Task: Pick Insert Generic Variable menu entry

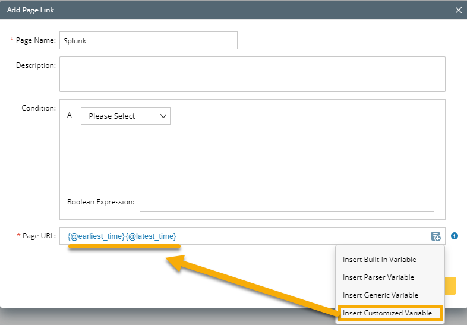Action: [x=380, y=295]
